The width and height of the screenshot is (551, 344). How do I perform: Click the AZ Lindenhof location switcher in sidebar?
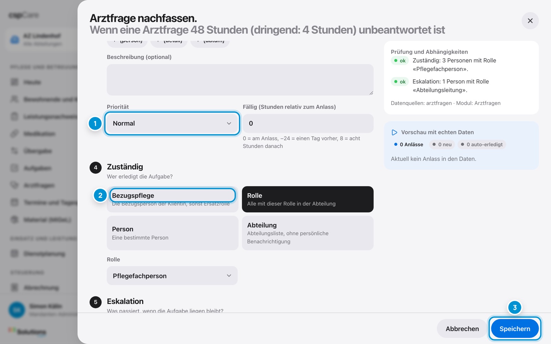coord(41,40)
